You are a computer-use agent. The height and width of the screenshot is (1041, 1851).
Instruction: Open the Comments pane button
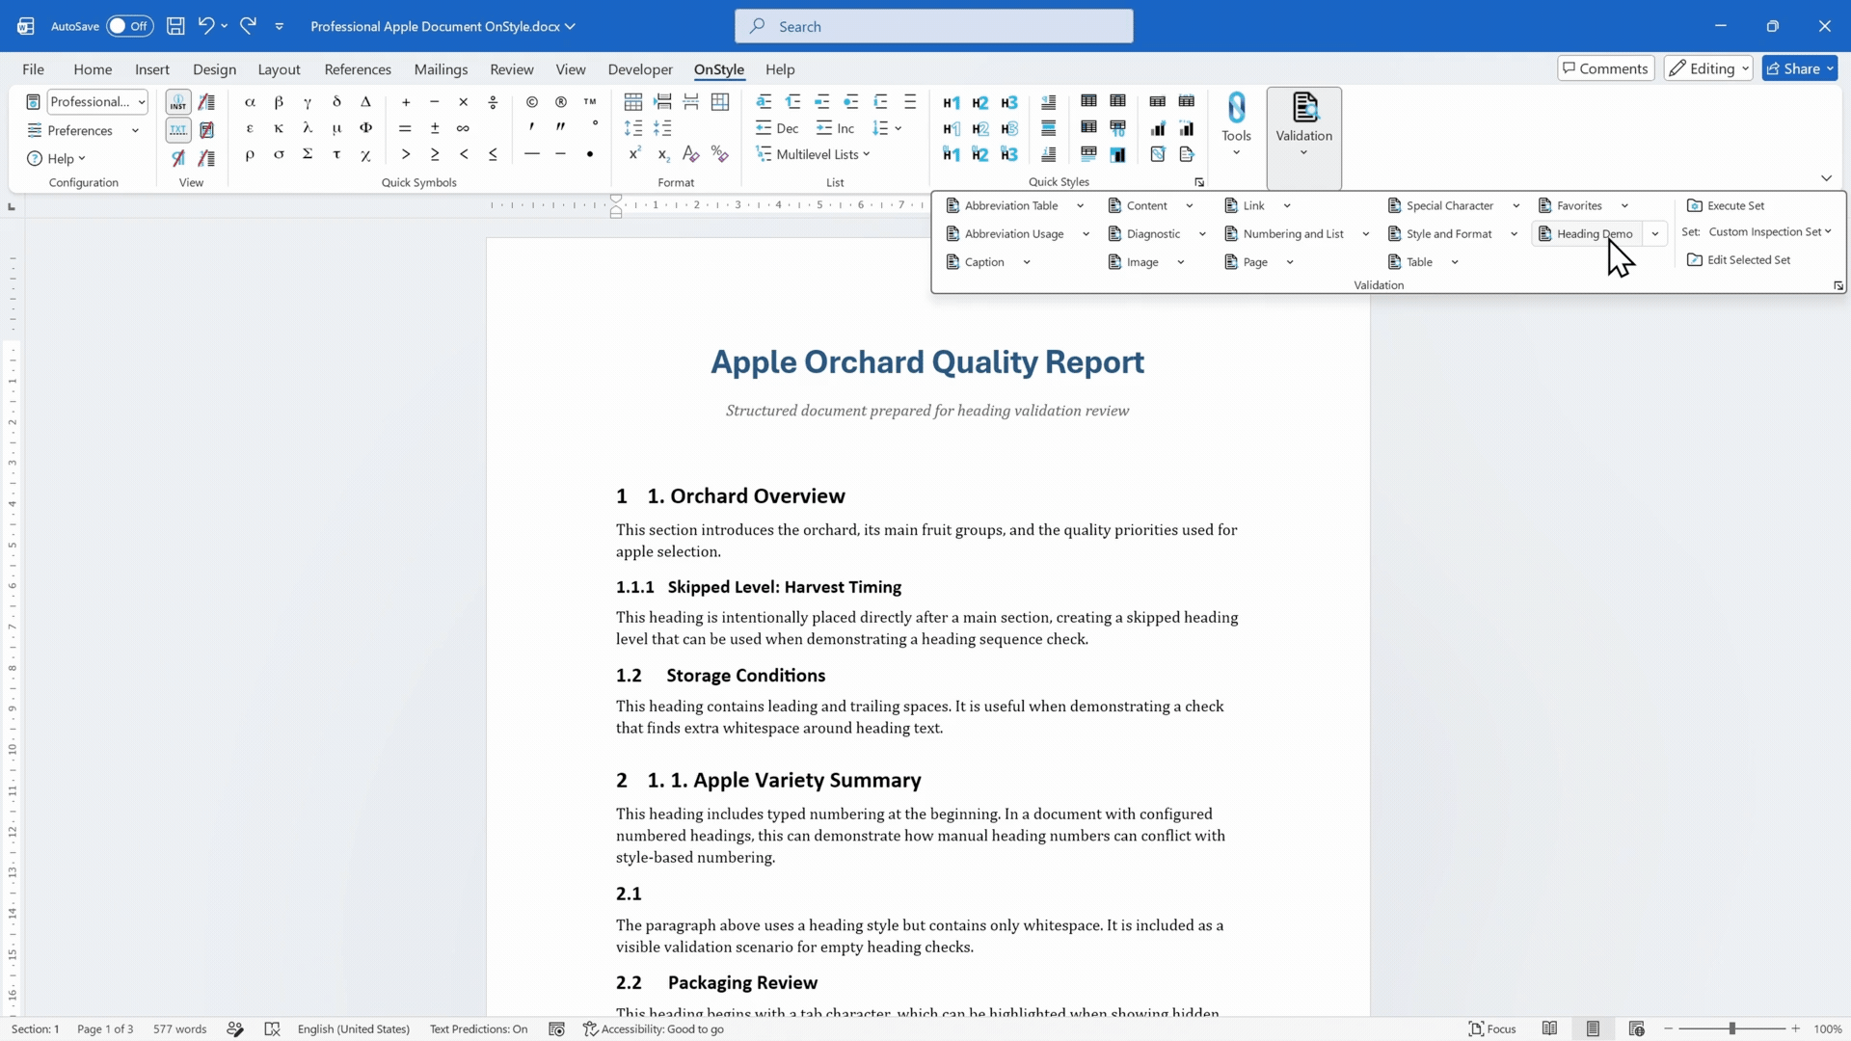point(1605,68)
